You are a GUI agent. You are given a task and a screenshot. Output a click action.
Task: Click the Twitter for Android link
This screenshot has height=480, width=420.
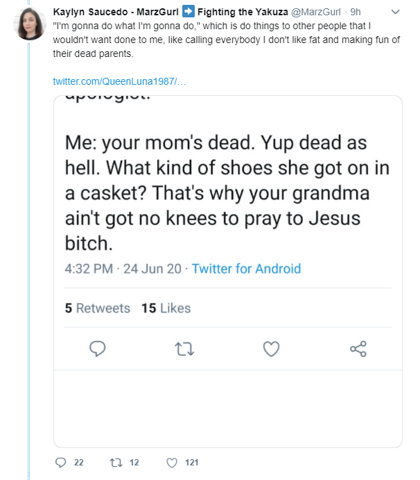(246, 269)
